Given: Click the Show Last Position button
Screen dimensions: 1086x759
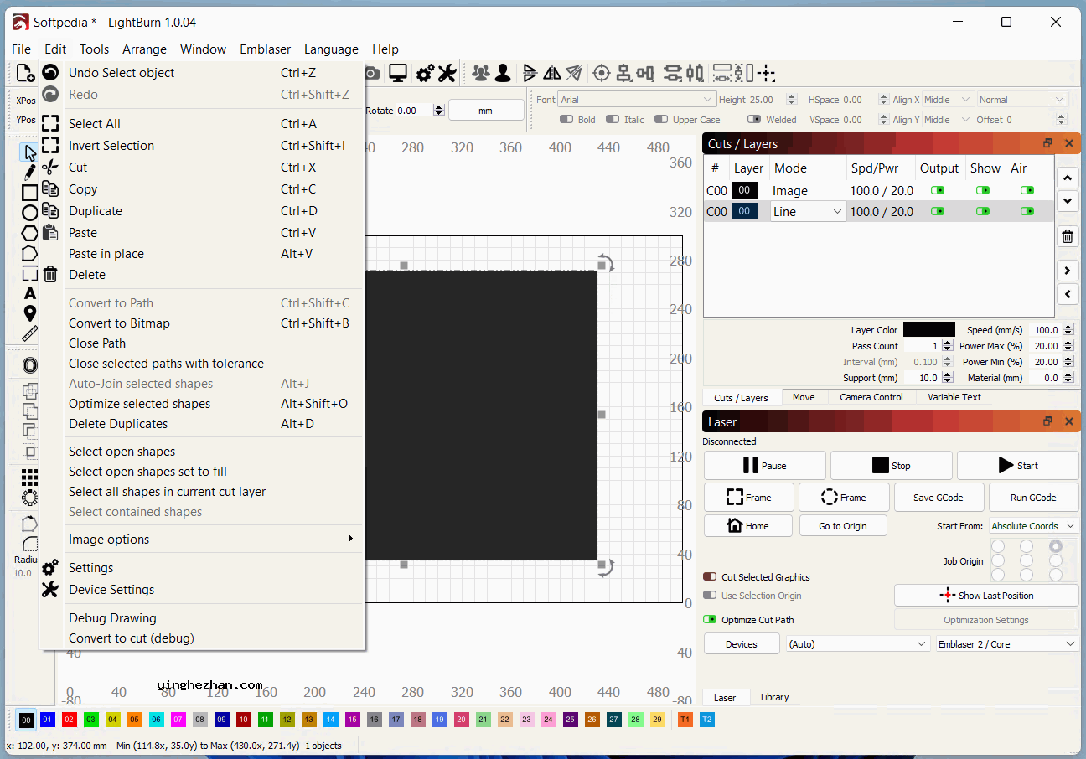Looking at the screenshot, I should click(986, 596).
